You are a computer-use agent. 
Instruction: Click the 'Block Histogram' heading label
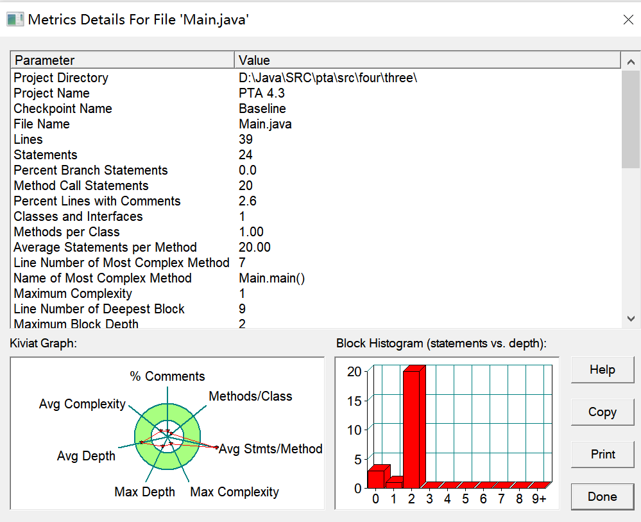coord(441,344)
